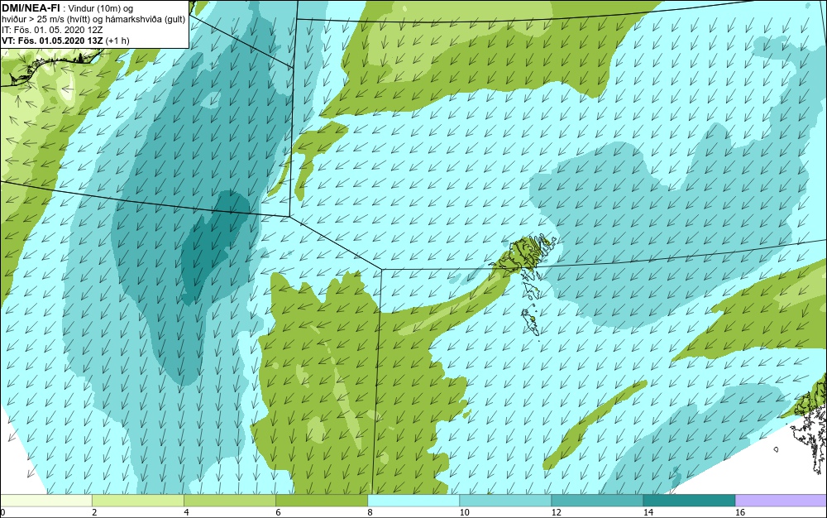Click the 'IT: Fös. 01. 05. 2020 12Z' line
The image size is (827, 518).
click(x=52, y=30)
